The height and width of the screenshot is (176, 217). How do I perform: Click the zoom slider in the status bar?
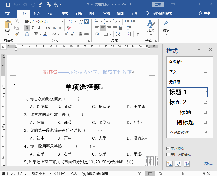(x=182, y=174)
